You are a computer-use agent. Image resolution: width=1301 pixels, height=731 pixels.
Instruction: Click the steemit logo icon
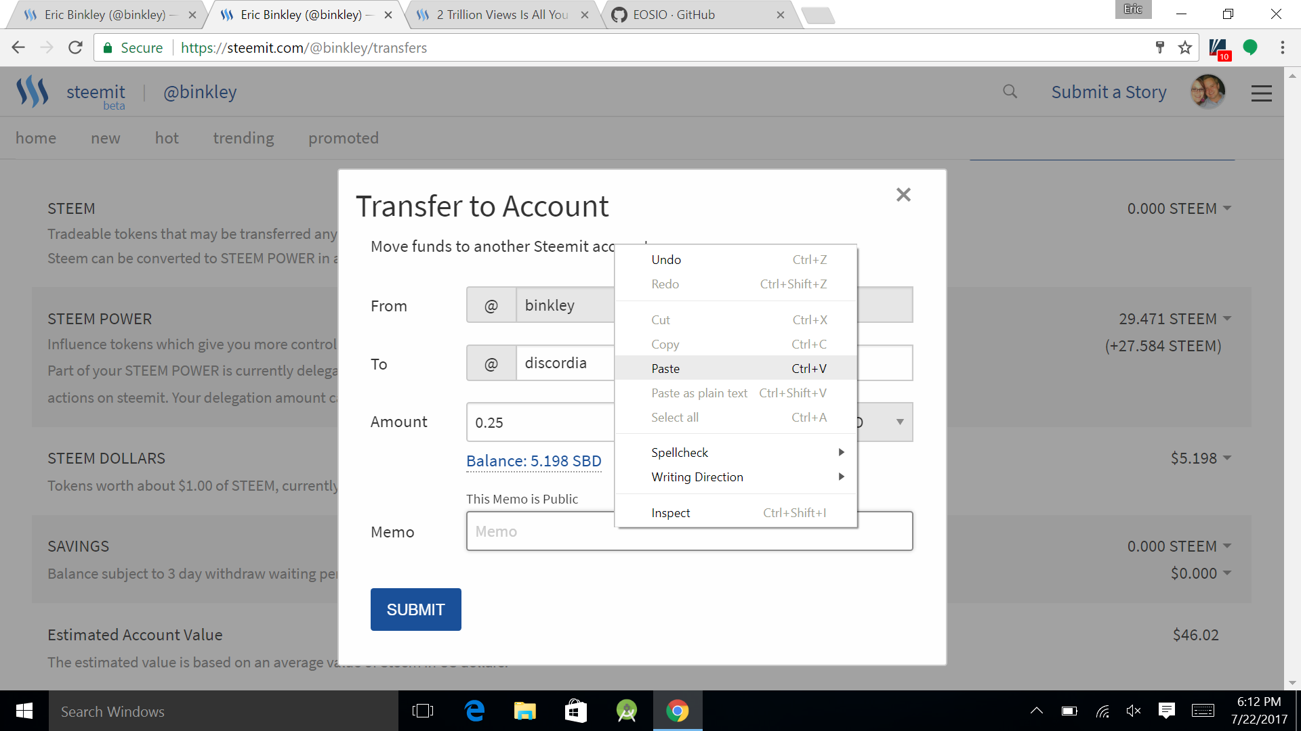click(x=33, y=91)
